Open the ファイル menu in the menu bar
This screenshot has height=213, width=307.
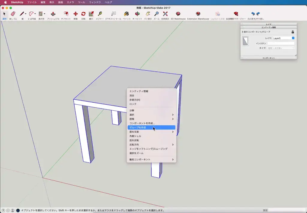[x=32, y=2]
